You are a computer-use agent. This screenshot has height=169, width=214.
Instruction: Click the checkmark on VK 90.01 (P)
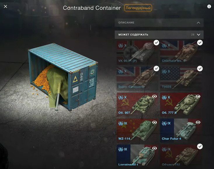coord(156,43)
